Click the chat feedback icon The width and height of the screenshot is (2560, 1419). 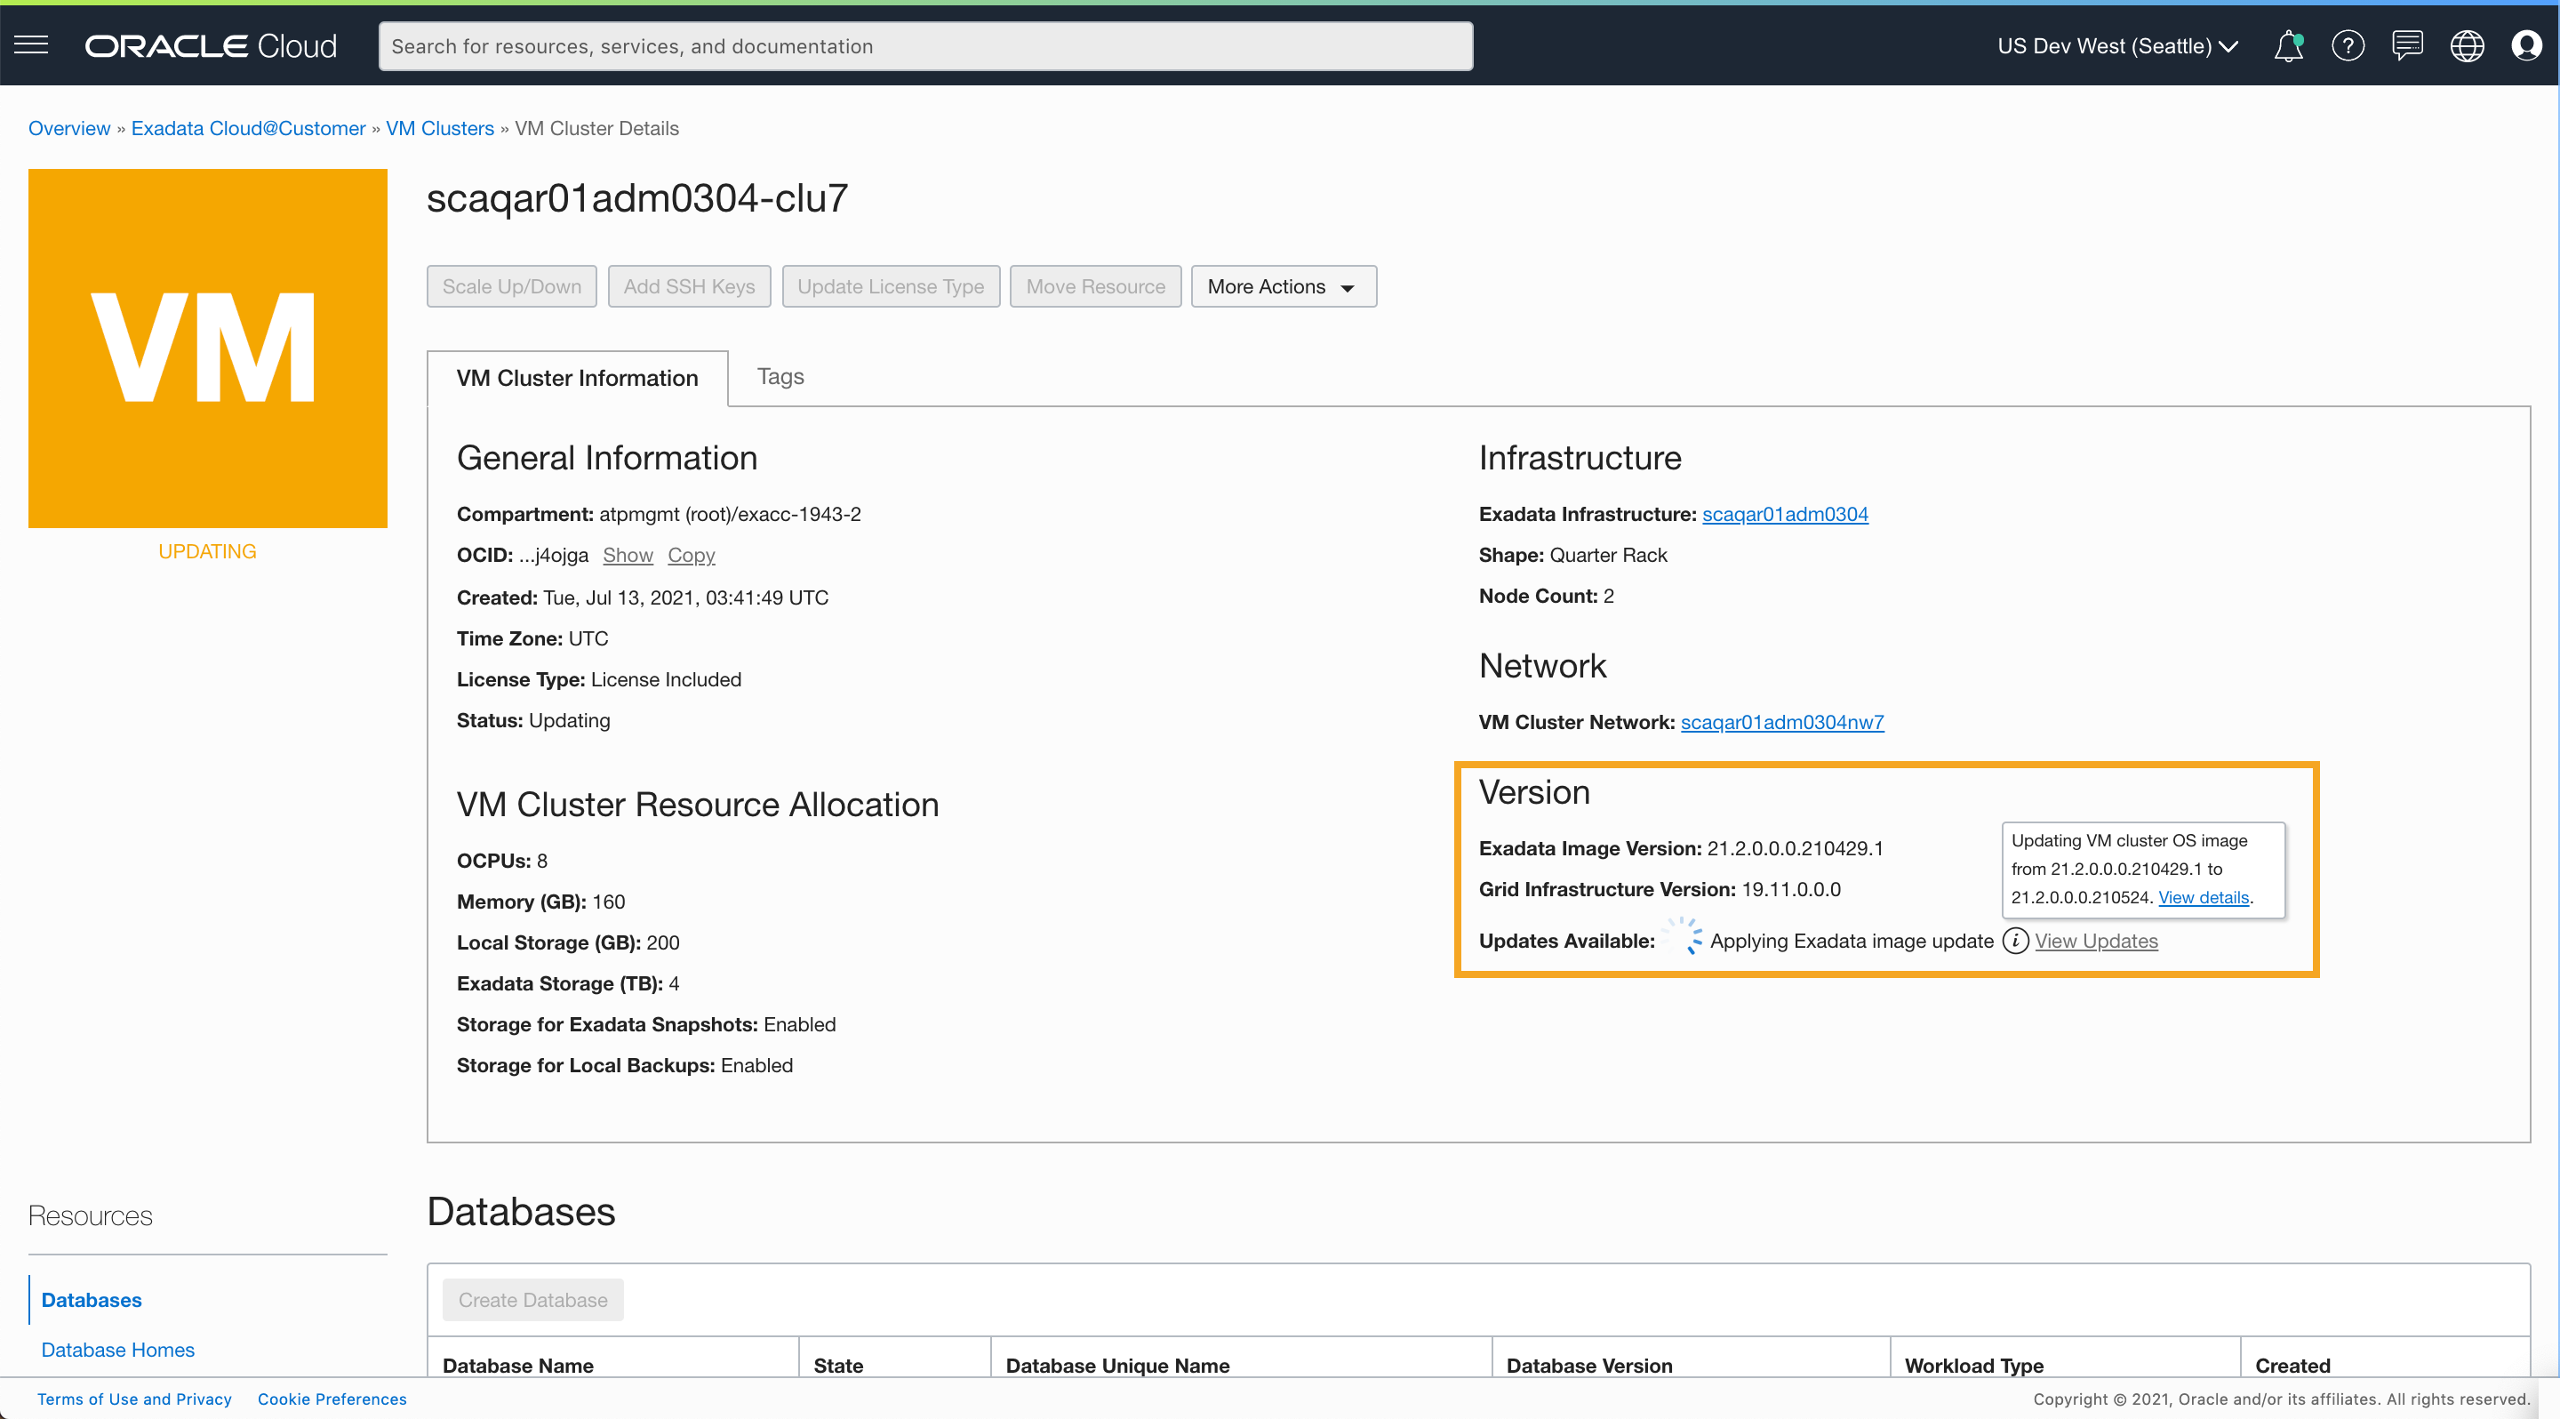pyautogui.click(x=2407, y=45)
